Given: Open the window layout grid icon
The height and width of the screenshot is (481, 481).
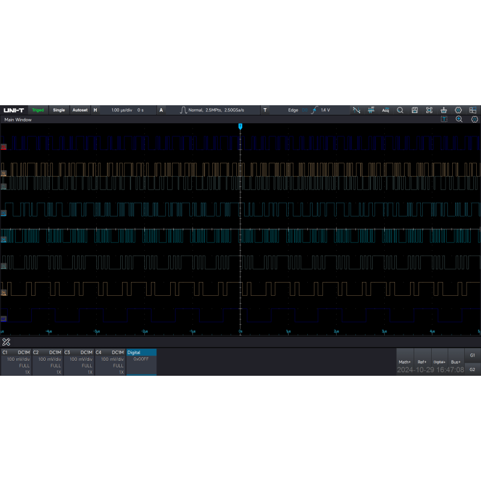Looking at the screenshot, I should coord(473,110).
